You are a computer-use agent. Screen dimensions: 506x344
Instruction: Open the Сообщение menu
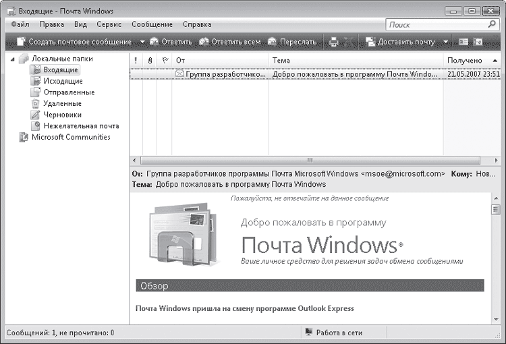152,24
